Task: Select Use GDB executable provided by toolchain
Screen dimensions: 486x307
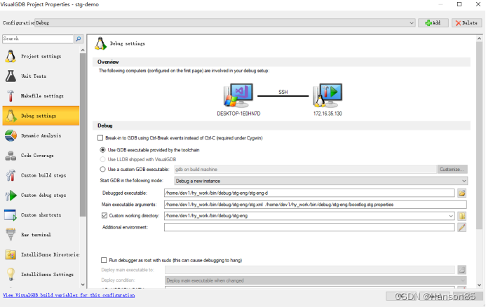Action: (102, 150)
